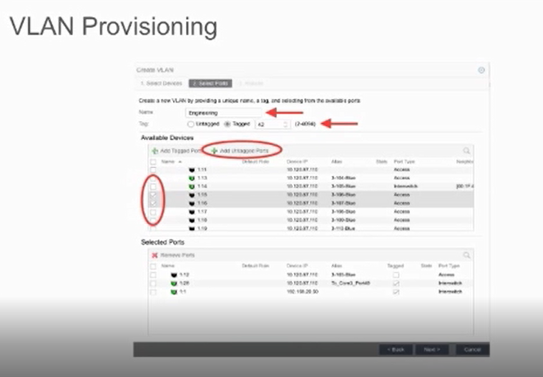Viewport: 543px width, 377px height.
Task: Click the Back button
Action: [396, 350]
